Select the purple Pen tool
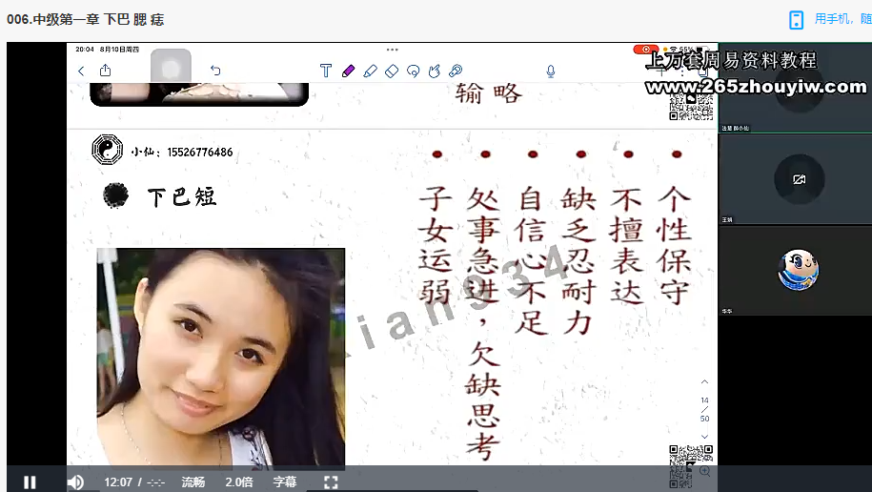The height and width of the screenshot is (492, 872). click(x=348, y=71)
